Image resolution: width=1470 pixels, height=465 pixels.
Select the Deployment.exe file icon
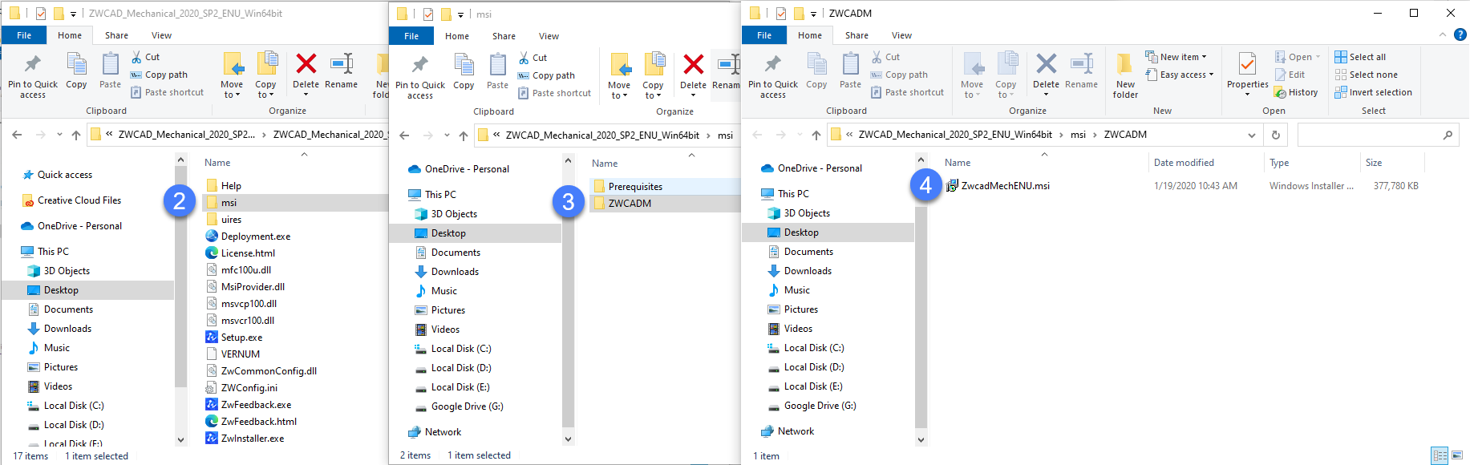coord(212,237)
